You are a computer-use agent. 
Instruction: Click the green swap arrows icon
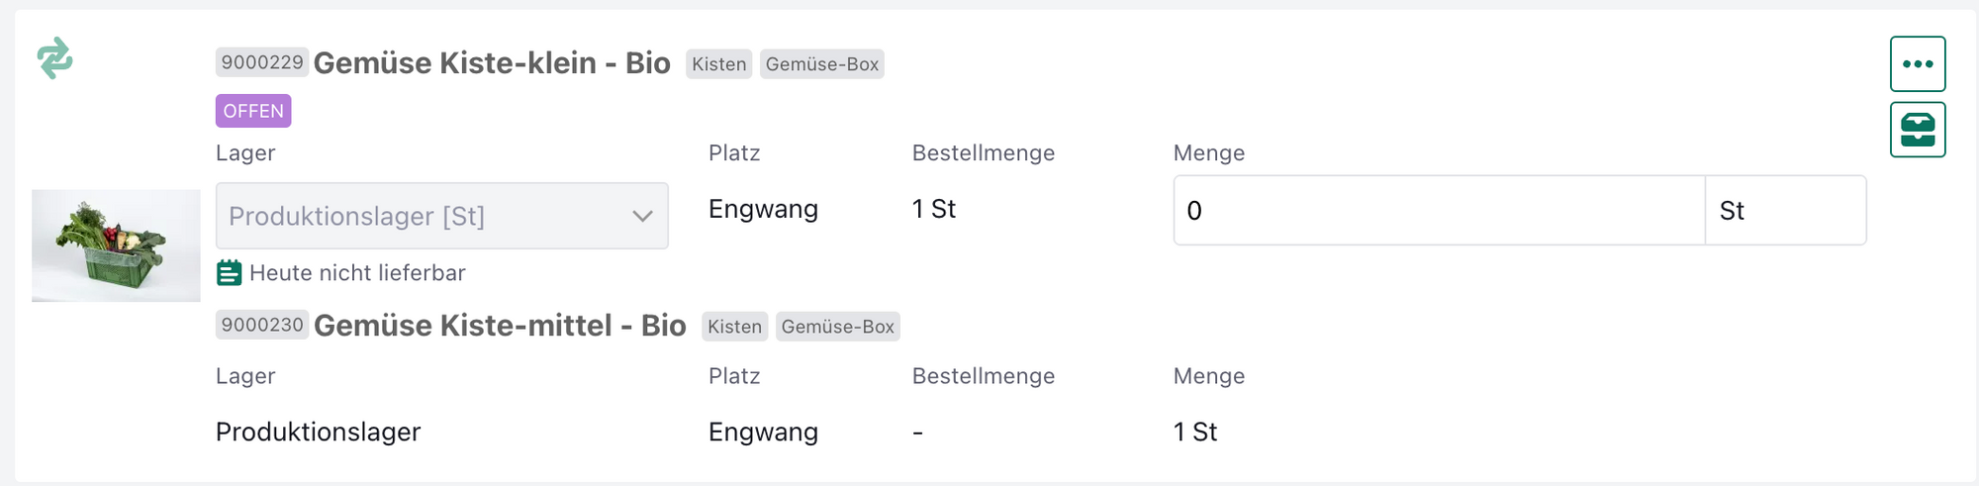click(x=54, y=58)
